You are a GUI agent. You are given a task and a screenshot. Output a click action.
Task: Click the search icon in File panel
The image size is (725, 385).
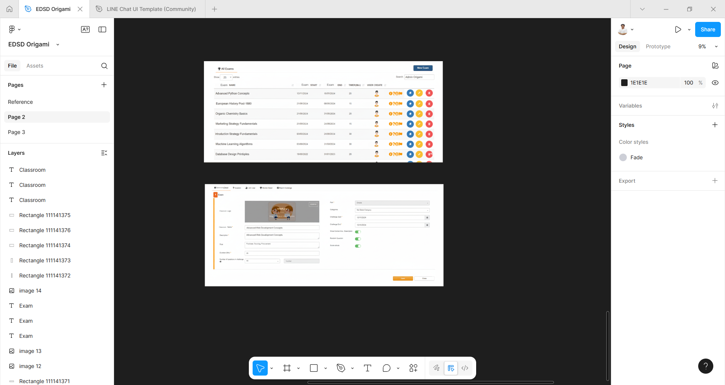tap(104, 66)
